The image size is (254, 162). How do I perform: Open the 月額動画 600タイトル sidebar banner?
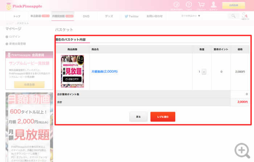pos(29,127)
